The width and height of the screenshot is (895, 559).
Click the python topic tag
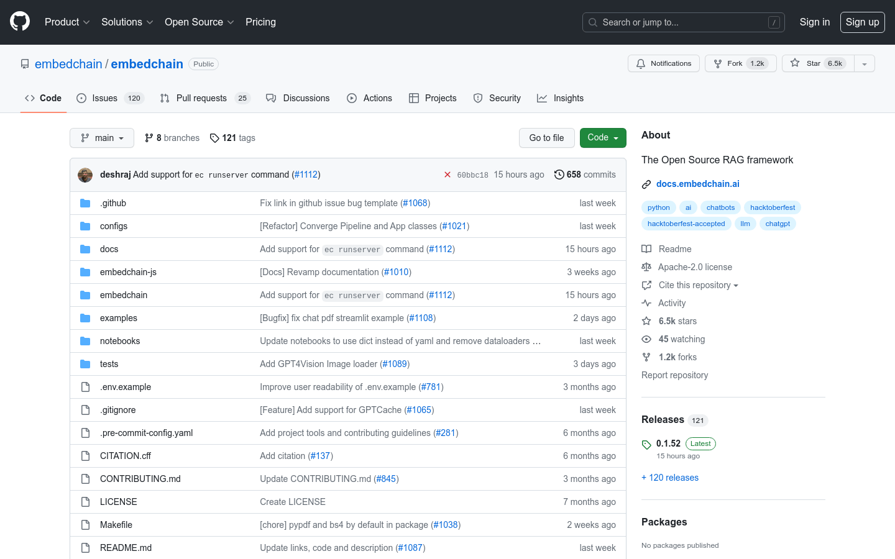(659, 207)
